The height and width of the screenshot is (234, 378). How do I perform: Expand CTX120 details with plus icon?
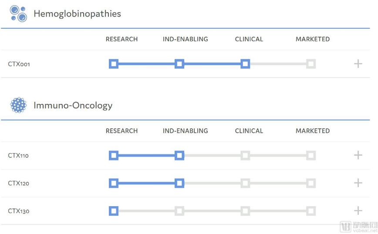point(358,183)
